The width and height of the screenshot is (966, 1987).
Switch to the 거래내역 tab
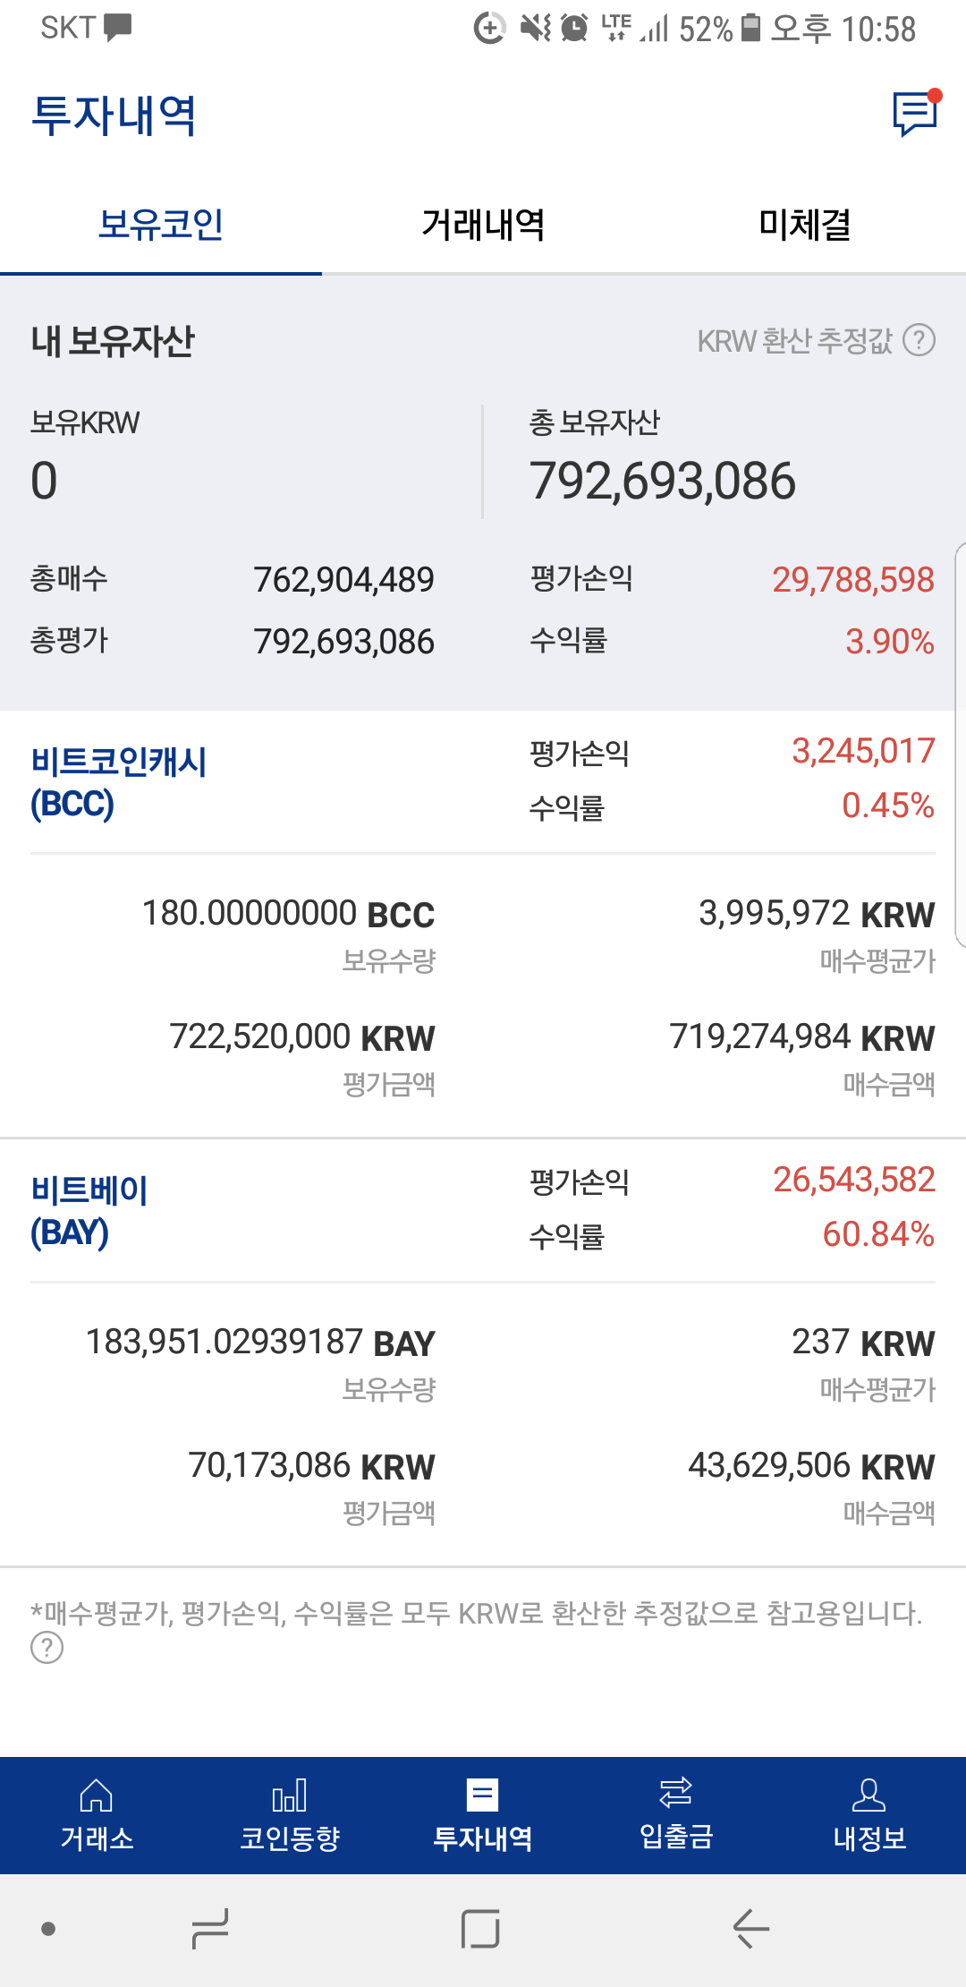coord(483,225)
